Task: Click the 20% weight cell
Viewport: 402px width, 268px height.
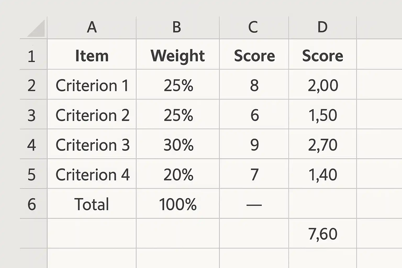Action: (178, 175)
